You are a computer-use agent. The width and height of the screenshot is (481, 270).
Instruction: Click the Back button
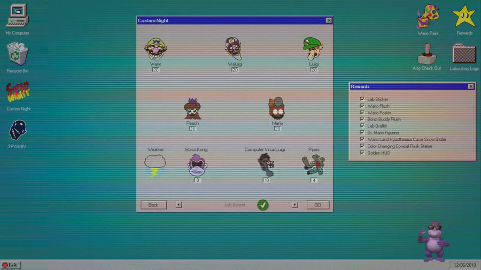(x=153, y=205)
